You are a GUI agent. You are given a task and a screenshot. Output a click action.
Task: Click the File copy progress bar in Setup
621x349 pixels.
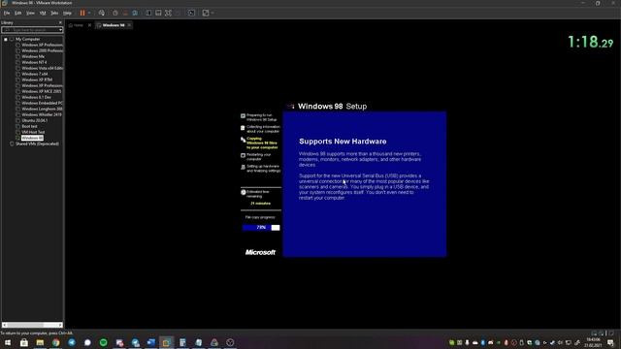tap(261, 228)
